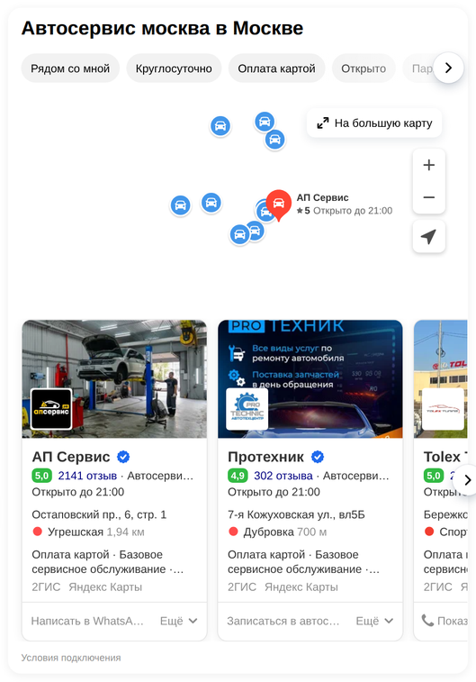Open the 'Протехник' card title
The image size is (476, 682).
265,457
